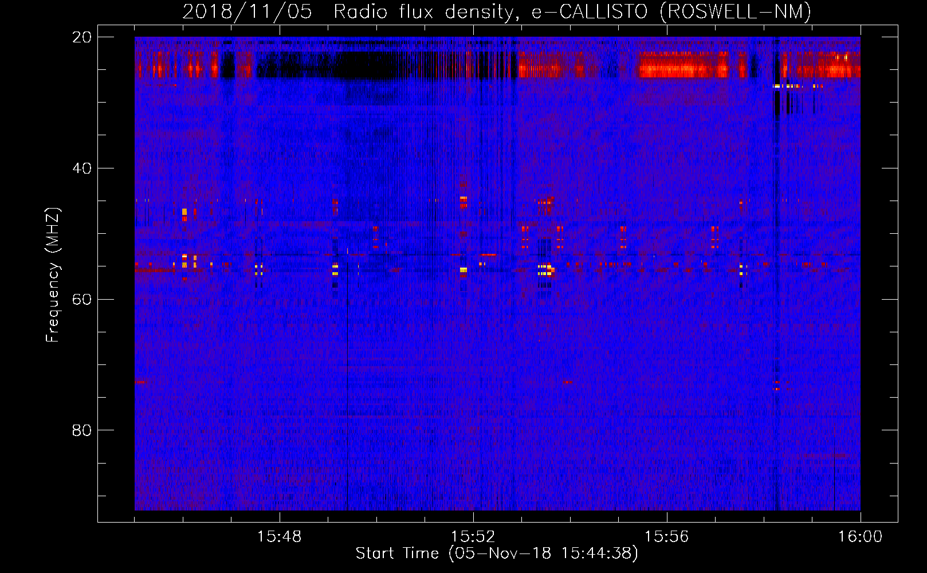
Task: Click the 15:48 time tick label
Action: [x=279, y=537]
